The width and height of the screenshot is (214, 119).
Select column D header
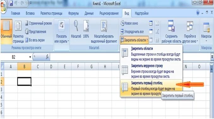click(51, 66)
